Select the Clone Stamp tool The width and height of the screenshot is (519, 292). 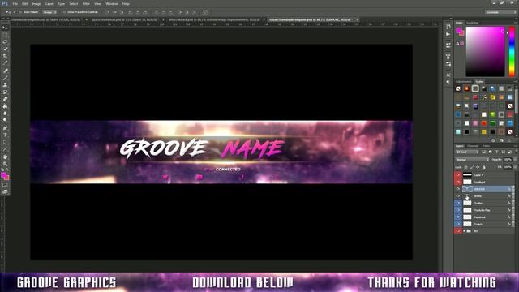[5, 84]
